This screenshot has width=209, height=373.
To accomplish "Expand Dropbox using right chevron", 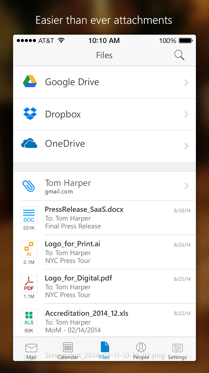I will pos(186,114).
